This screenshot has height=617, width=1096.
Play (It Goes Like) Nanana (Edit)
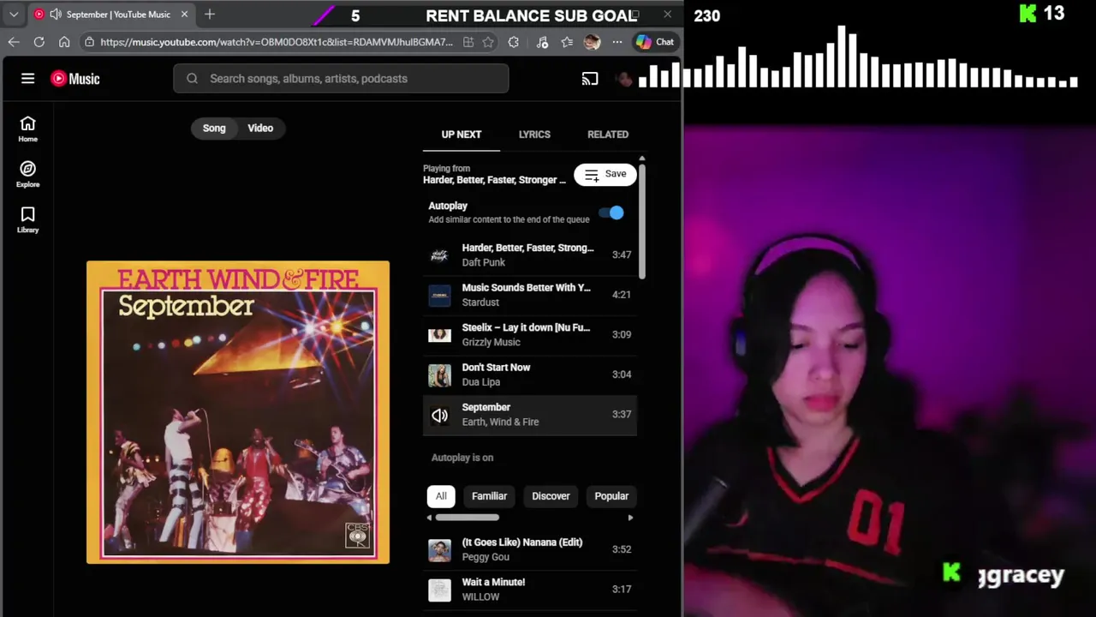pos(530,549)
